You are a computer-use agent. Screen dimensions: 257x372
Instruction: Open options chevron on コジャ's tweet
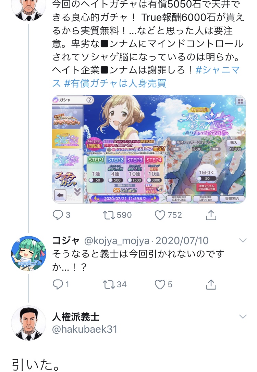pyautogui.click(x=243, y=240)
